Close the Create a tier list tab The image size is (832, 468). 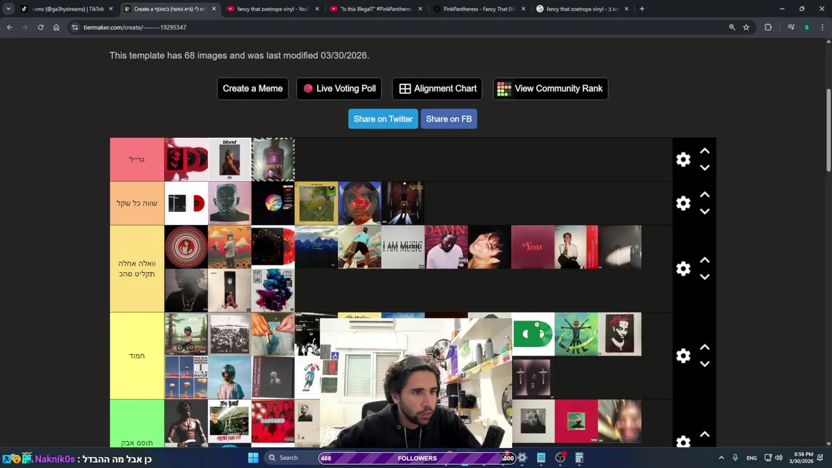pyautogui.click(x=214, y=9)
